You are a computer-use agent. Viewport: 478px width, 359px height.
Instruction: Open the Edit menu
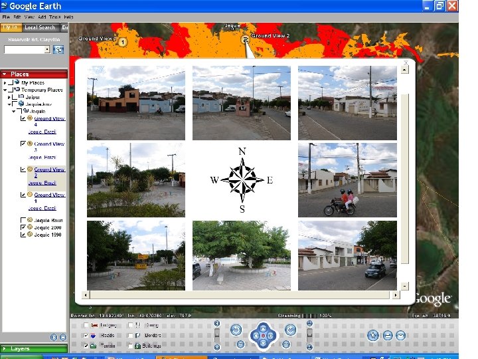pyautogui.click(x=17, y=17)
